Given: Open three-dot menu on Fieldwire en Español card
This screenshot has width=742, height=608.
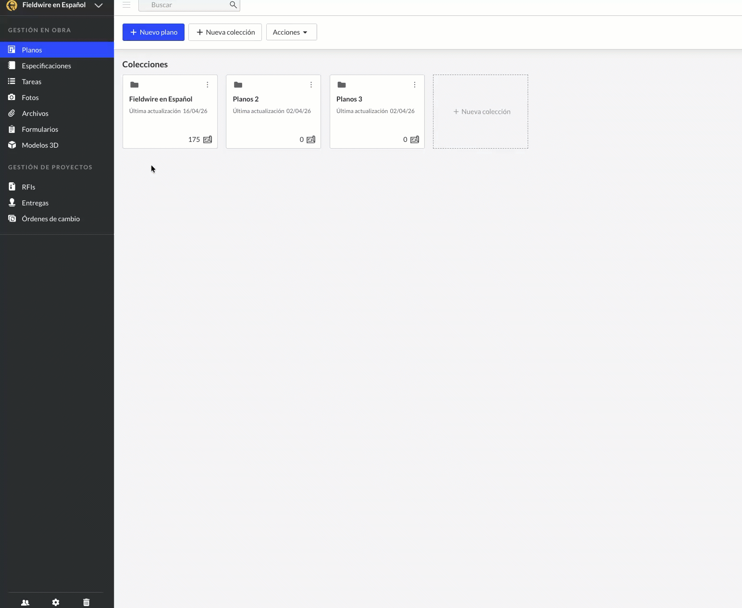Looking at the screenshot, I should pos(208,85).
